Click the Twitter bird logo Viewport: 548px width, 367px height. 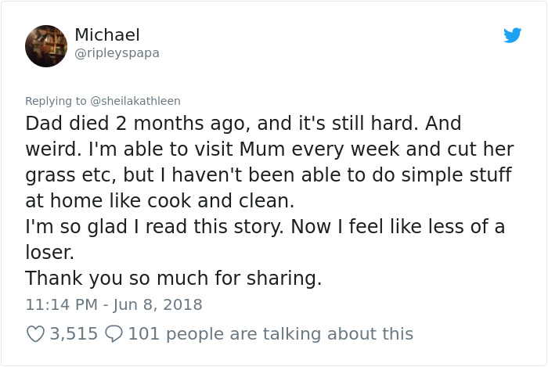(x=512, y=35)
